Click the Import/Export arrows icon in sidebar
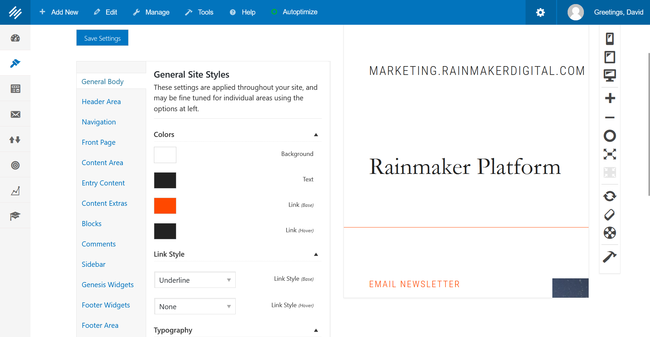650x337 pixels. pyautogui.click(x=15, y=139)
